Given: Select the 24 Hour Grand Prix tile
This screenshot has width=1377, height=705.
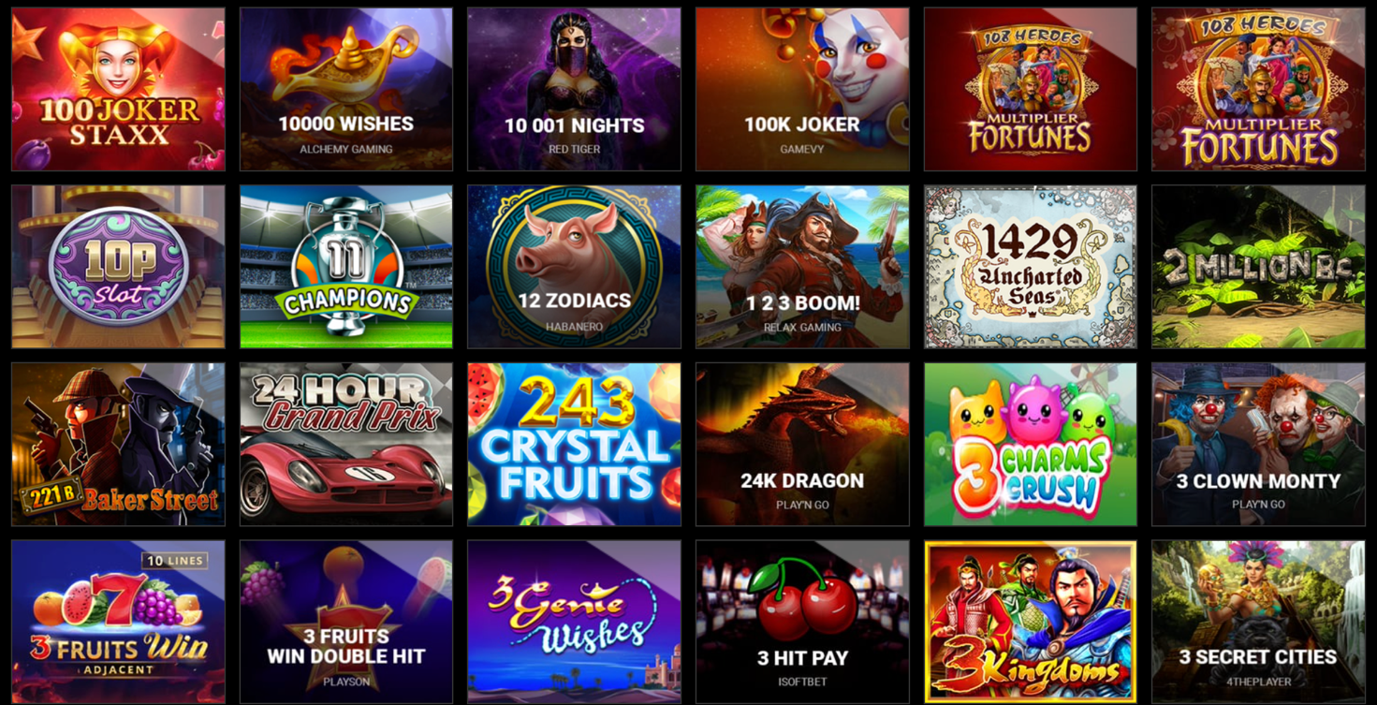Looking at the screenshot, I should click(x=346, y=445).
